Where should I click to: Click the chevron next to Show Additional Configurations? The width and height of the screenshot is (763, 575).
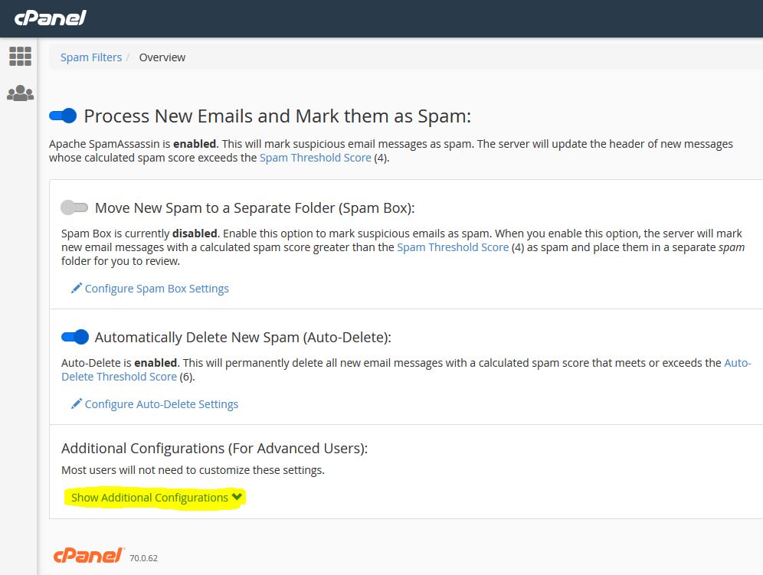coord(237,497)
